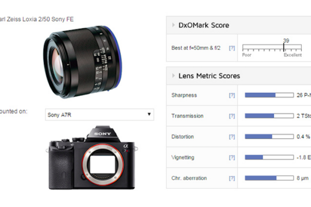Collapse the DxOMark Score section arrow

[173, 25]
